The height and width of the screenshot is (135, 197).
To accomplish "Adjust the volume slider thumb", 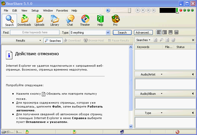I will pos(129,11).
